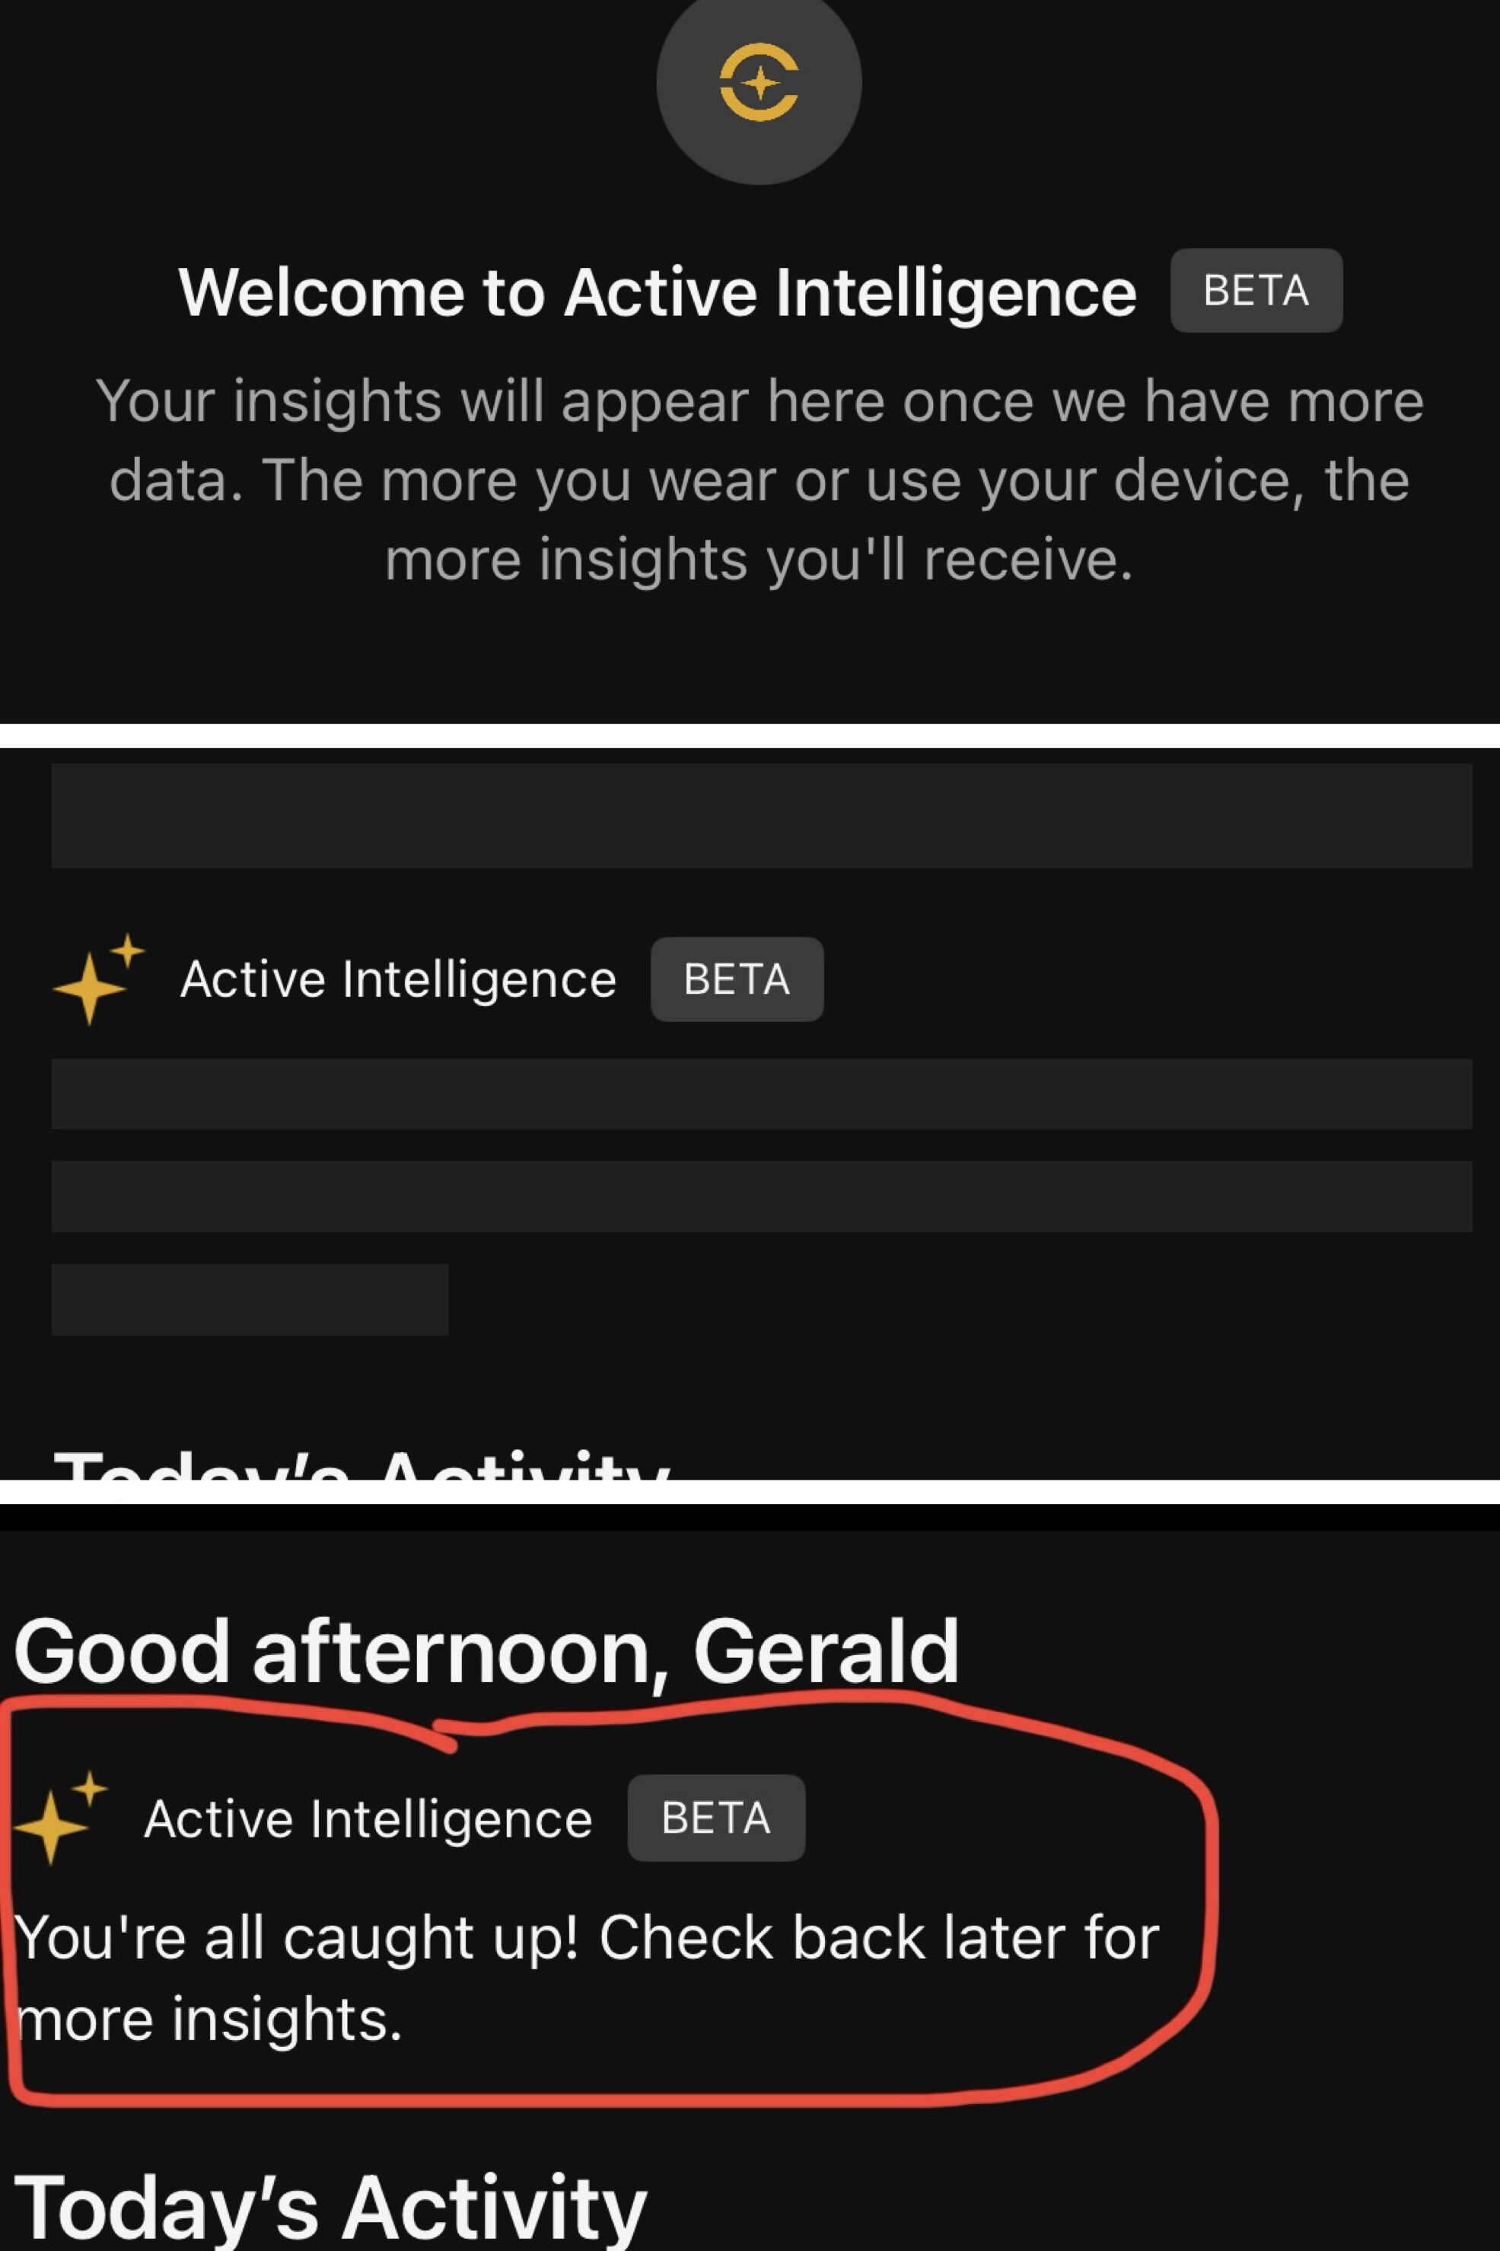Click the topmost loading placeholder bar
The width and height of the screenshot is (1500, 2251).
pos(762,816)
